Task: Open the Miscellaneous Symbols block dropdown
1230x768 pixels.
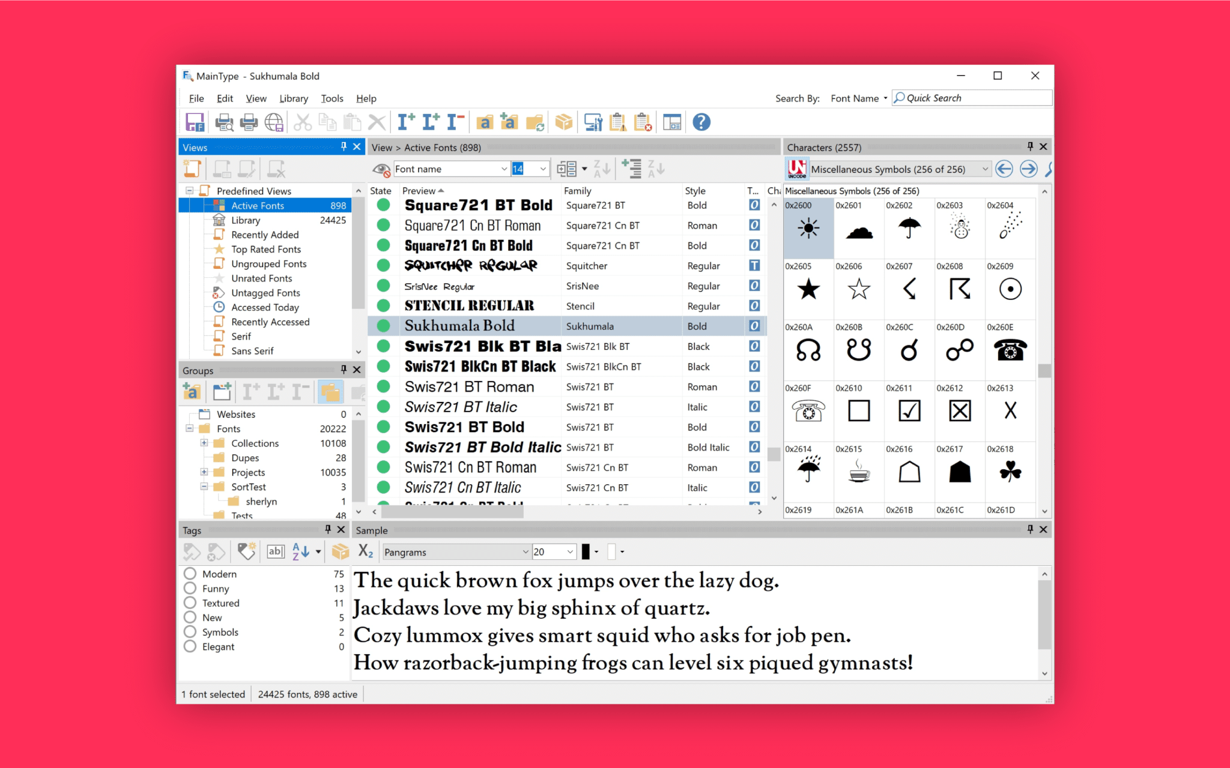Action: coord(984,169)
